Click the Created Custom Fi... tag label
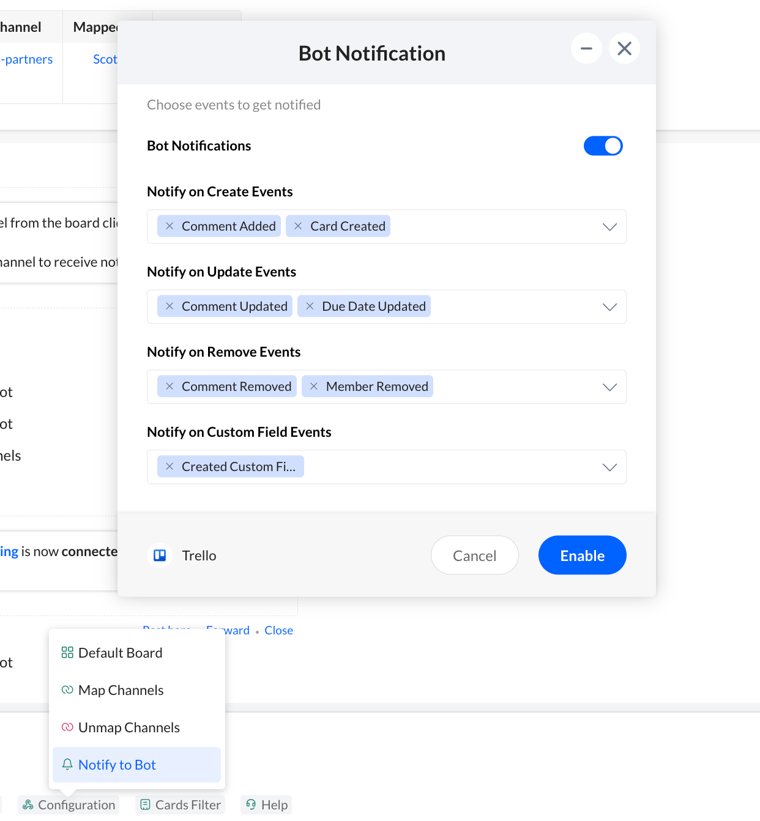 [239, 467]
